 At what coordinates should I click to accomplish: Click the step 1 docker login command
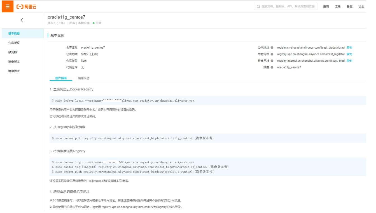(123, 101)
